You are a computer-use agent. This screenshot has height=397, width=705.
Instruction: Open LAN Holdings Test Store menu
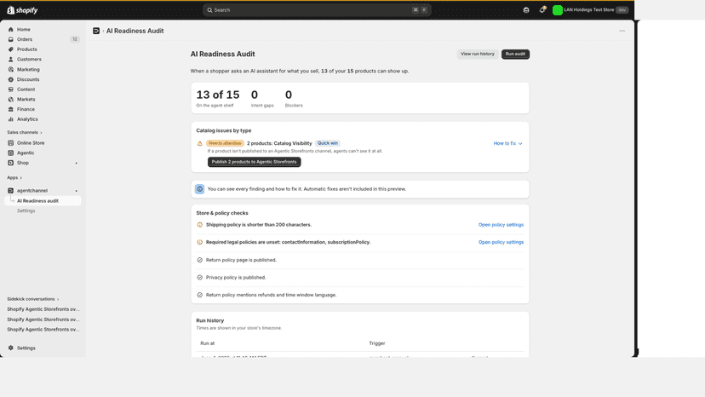tap(590, 10)
